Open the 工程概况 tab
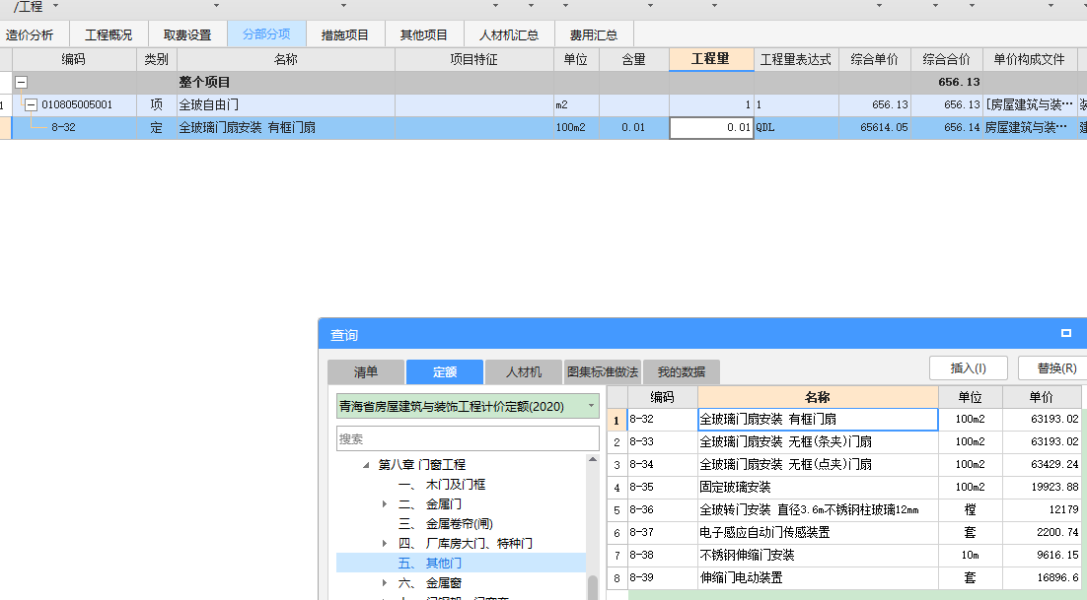 pos(109,34)
